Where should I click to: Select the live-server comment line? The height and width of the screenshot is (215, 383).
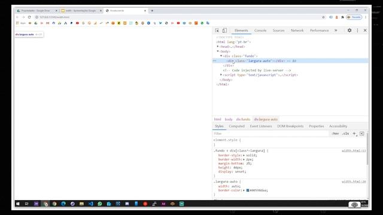257,70
